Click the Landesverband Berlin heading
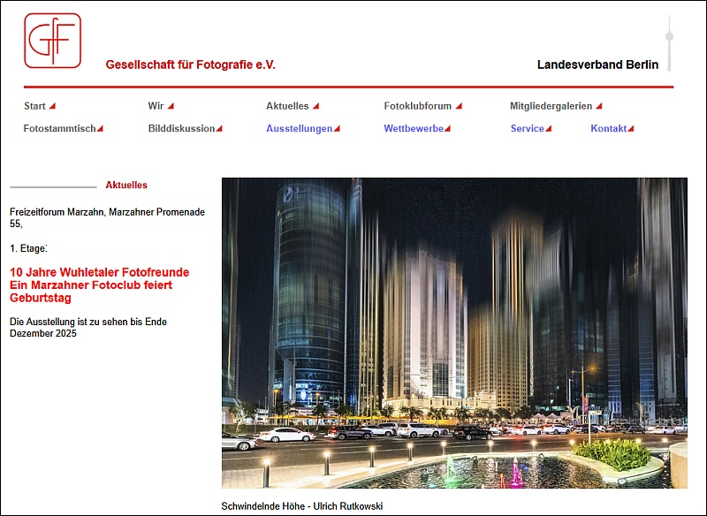This screenshot has height=516, width=707. (597, 64)
